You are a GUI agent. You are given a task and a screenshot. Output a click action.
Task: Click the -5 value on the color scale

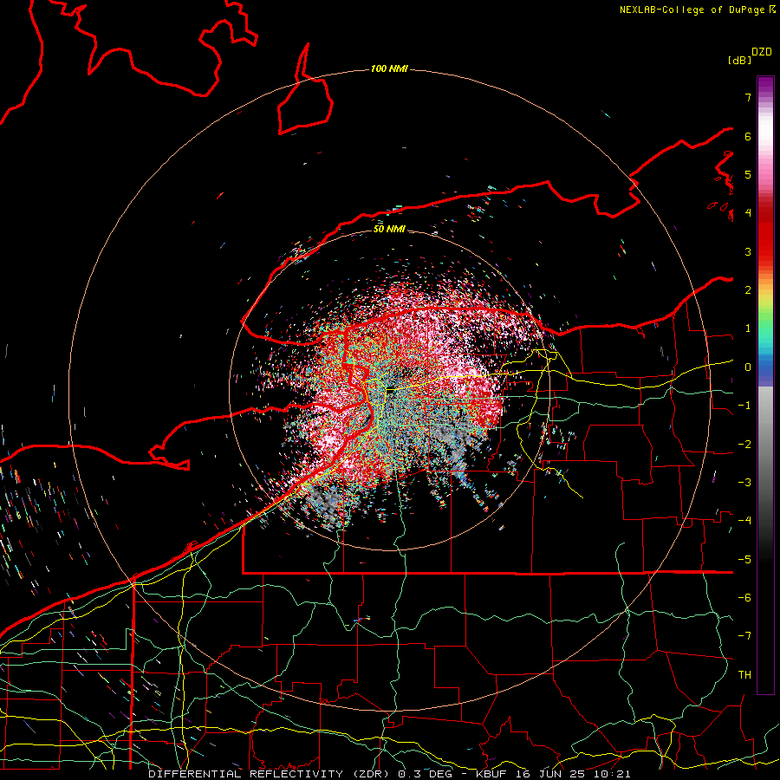pos(744,559)
